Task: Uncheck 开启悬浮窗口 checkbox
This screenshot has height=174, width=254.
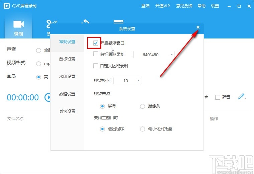Action: [96, 43]
